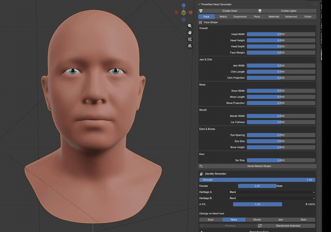Click the Mouth Width slider
Viewport: 331px width, 232px height.
(281, 116)
